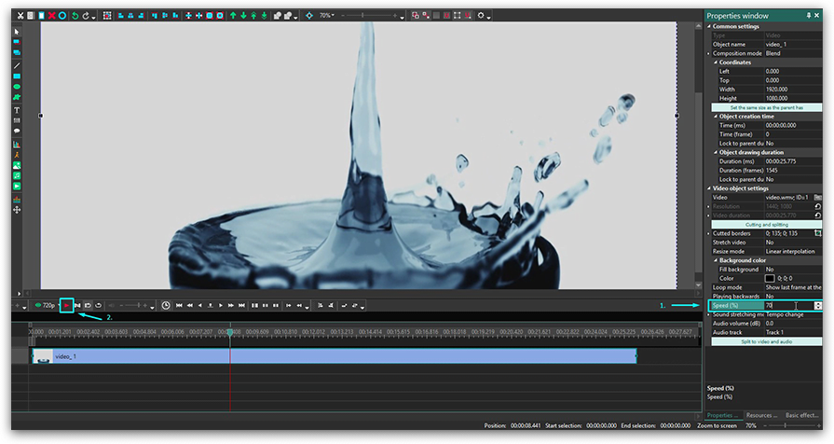Image resolution: width=834 pixels, height=444 pixels.
Task: Click the crosshair center icon near zoom
Action: pos(309,16)
